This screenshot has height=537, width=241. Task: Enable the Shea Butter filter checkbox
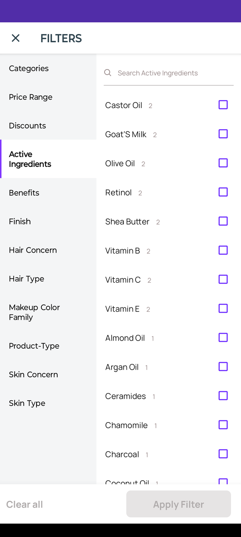click(x=223, y=221)
